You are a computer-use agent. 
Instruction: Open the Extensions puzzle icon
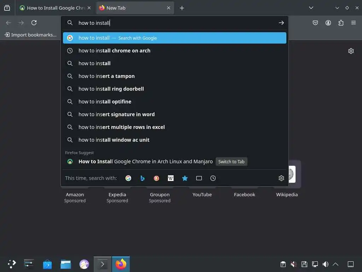(341, 23)
